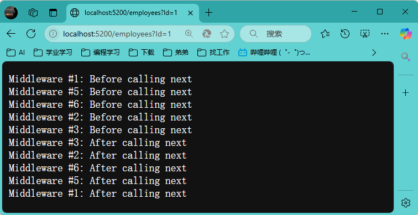Viewport: 418px width, 215px height.
Task: Open the zoom magnifier in address bar
Action: [x=189, y=34]
